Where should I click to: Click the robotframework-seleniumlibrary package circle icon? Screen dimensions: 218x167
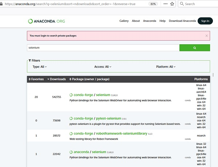coord(71,134)
